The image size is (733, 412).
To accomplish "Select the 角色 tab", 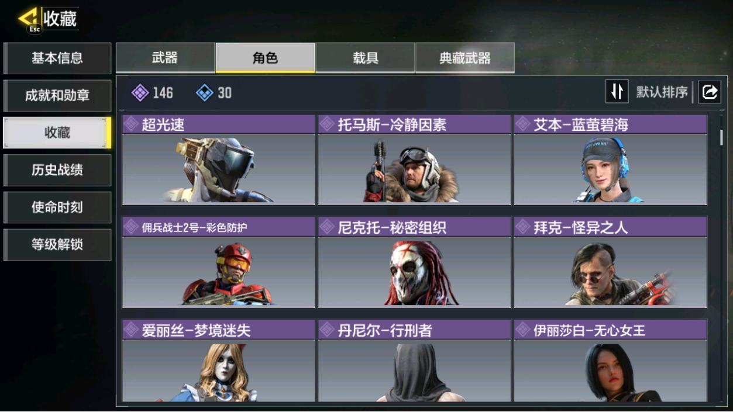I will (x=265, y=57).
